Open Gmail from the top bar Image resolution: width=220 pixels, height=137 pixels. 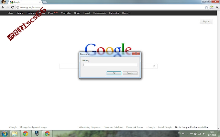click(87, 13)
